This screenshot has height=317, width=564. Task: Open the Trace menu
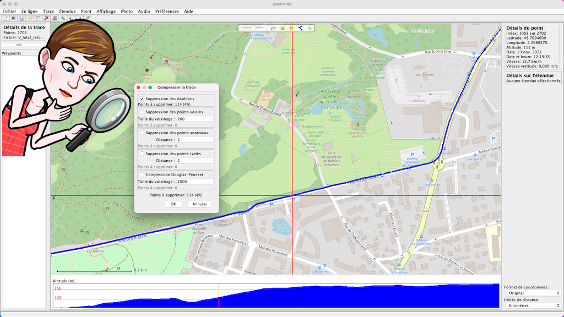pyautogui.click(x=48, y=12)
